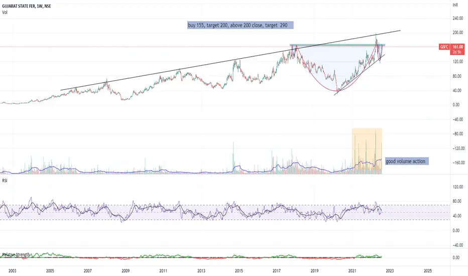Select the good volume action note
Screen dimensions: 468x276
click(407, 162)
